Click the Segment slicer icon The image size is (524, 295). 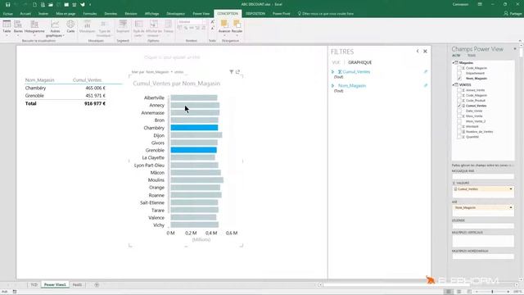(123, 26)
